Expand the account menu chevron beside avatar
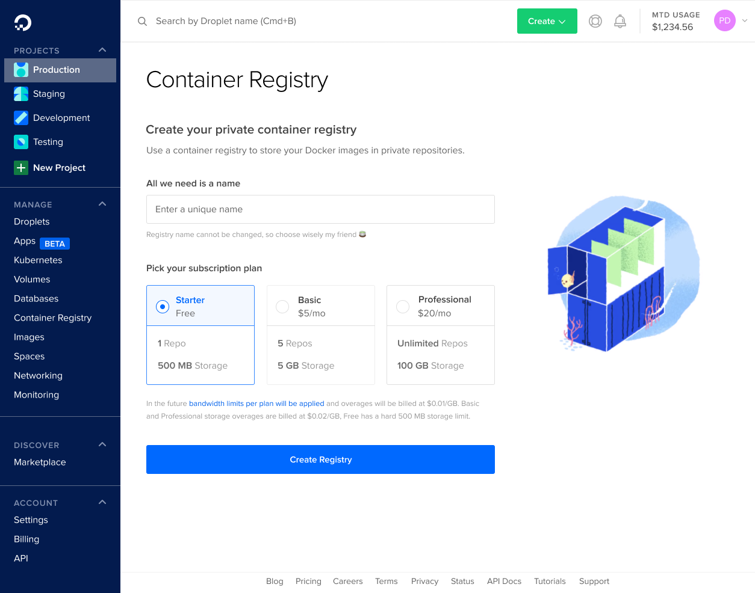755x593 pixels. 745,20
